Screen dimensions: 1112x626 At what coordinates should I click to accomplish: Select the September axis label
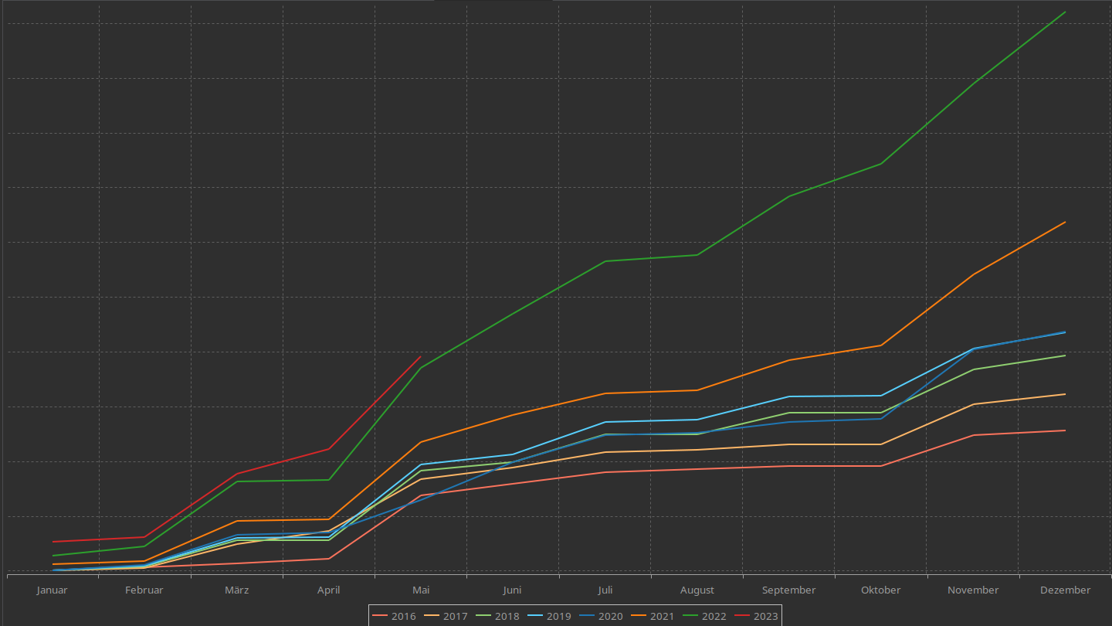(x=788, y=590)
